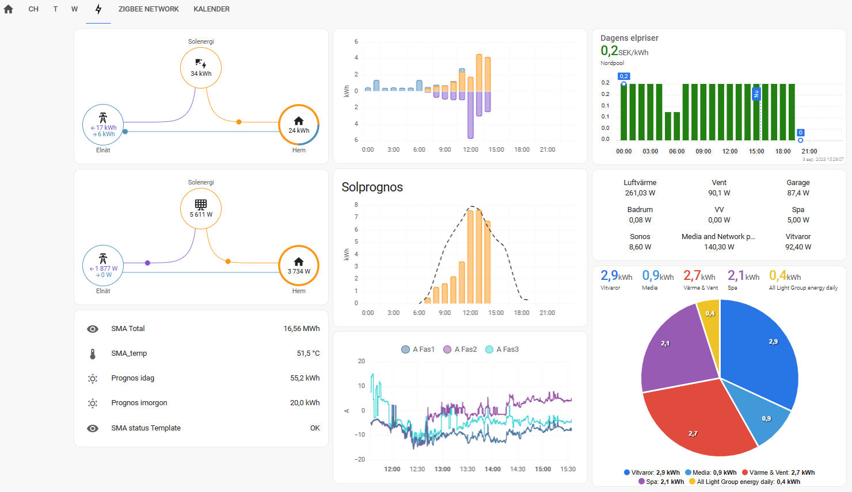Viewport: 852px width, 492px height.
Task: Click the 0,4 kWh All Light Group header
Action: click(x=785, y=276)
